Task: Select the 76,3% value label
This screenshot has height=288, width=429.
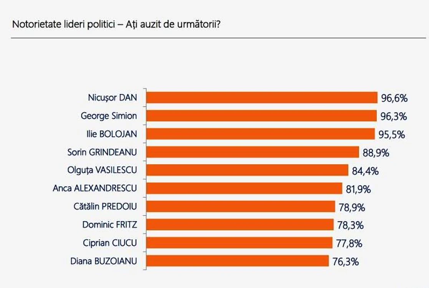Action: [x=346, y=262]
